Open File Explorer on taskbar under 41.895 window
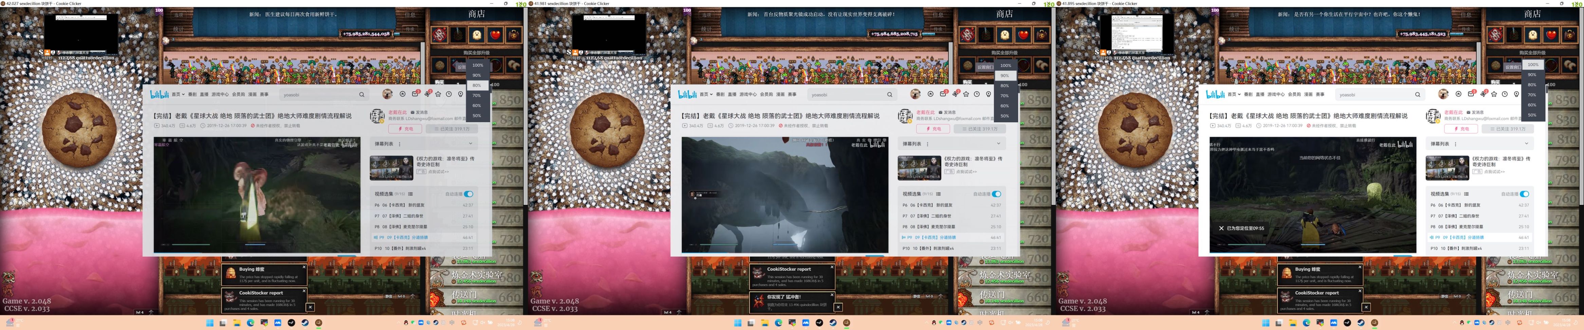Screen dimensions: 1584x330 tap(1292, 323)
